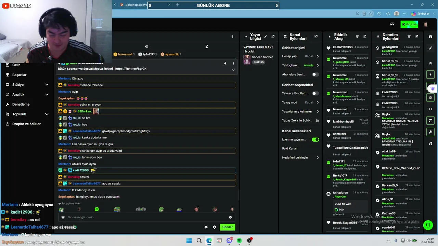The width and height of the screenshot is (438, 246).
Task: Open the info icon in right sidebar
Action: pos(430,37)
